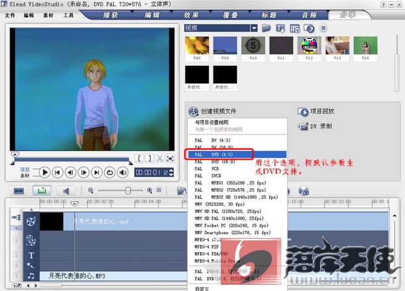Viewport: 405px width, 291px height.
Task: Open the 工具 menu
Action: 68,15
